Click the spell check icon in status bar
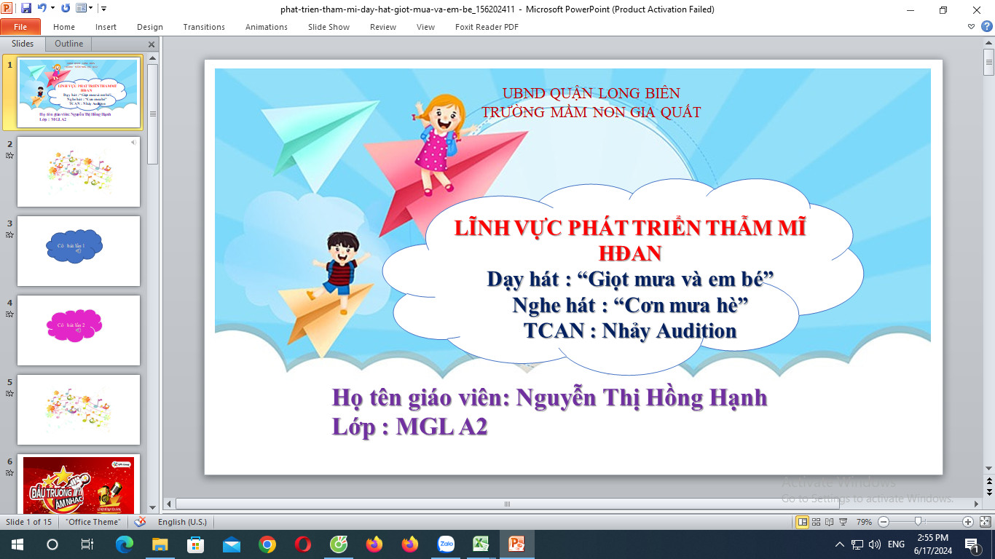 click(141, 522)
